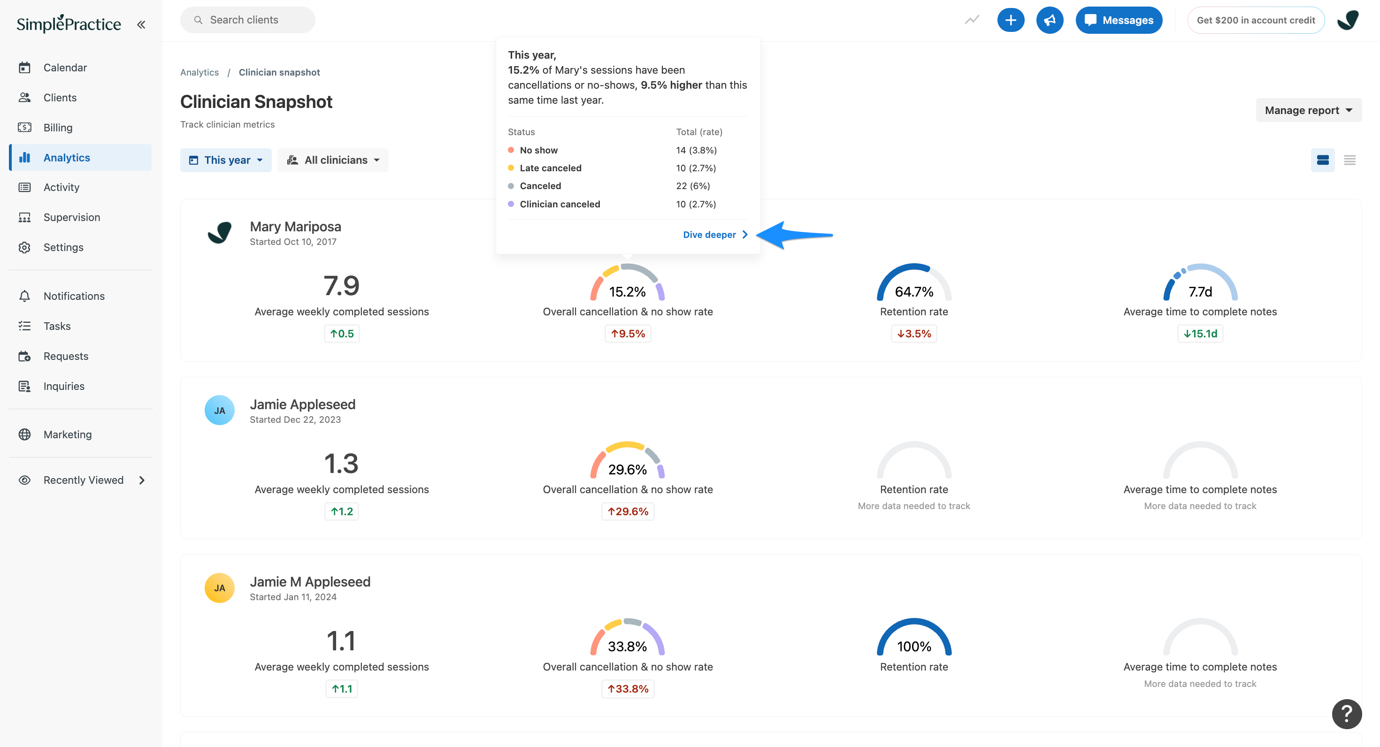Open the Messages button
The image size is (1380, 747).
click(1119, 20)
